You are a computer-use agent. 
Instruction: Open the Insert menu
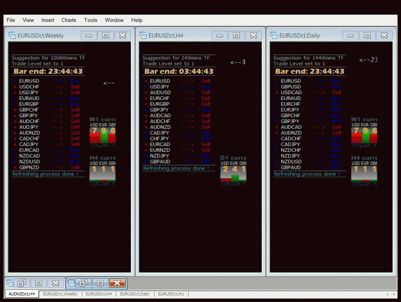click(x=47, y=20)
